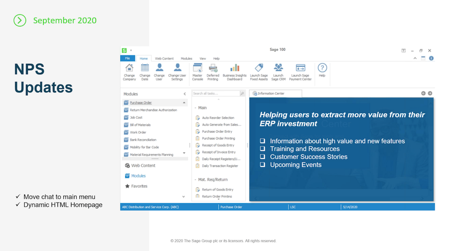Image resolution: width=449 pixels, height=251 pixels.
Task: Click the search magnifier icon
Action: pos(242,93)
